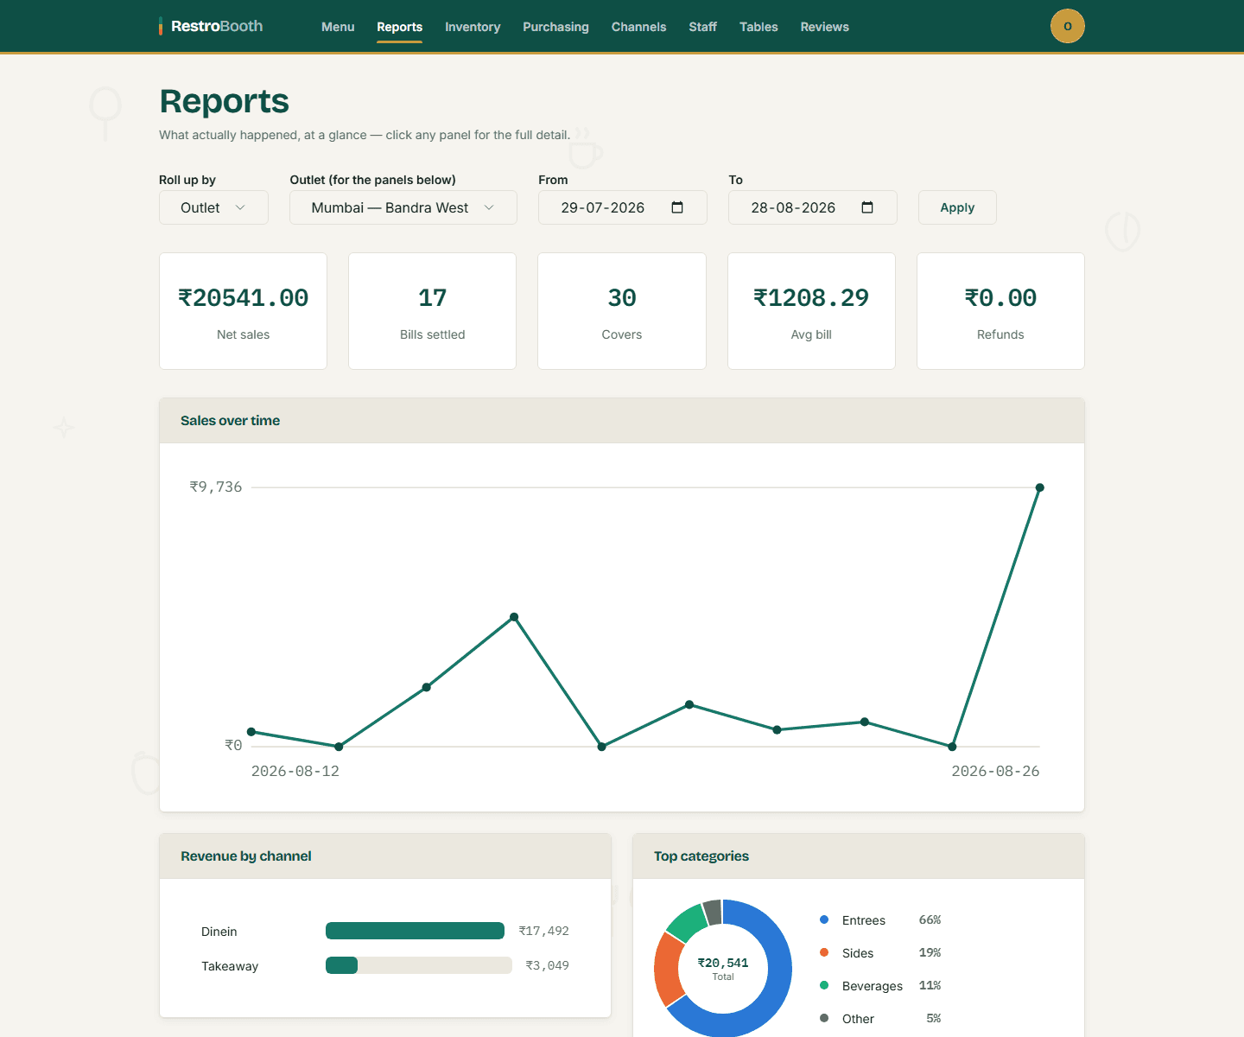Open the Staff page

(x=702, y=27)
